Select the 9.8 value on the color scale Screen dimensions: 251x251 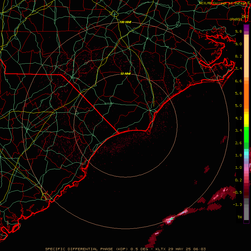coord(238,31)
